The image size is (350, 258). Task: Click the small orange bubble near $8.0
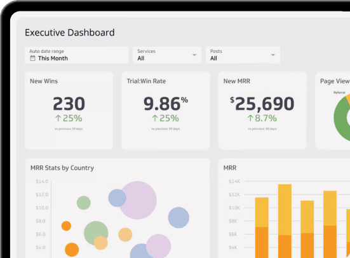[x=66, y=226]
